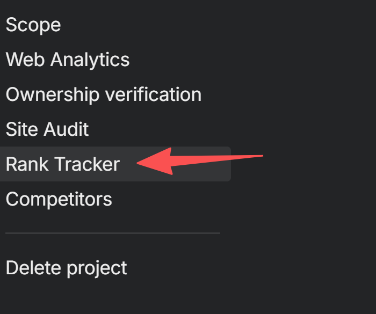
Task: Open the Competitors section
Action: pyautogui.click(x=59, y=199)
